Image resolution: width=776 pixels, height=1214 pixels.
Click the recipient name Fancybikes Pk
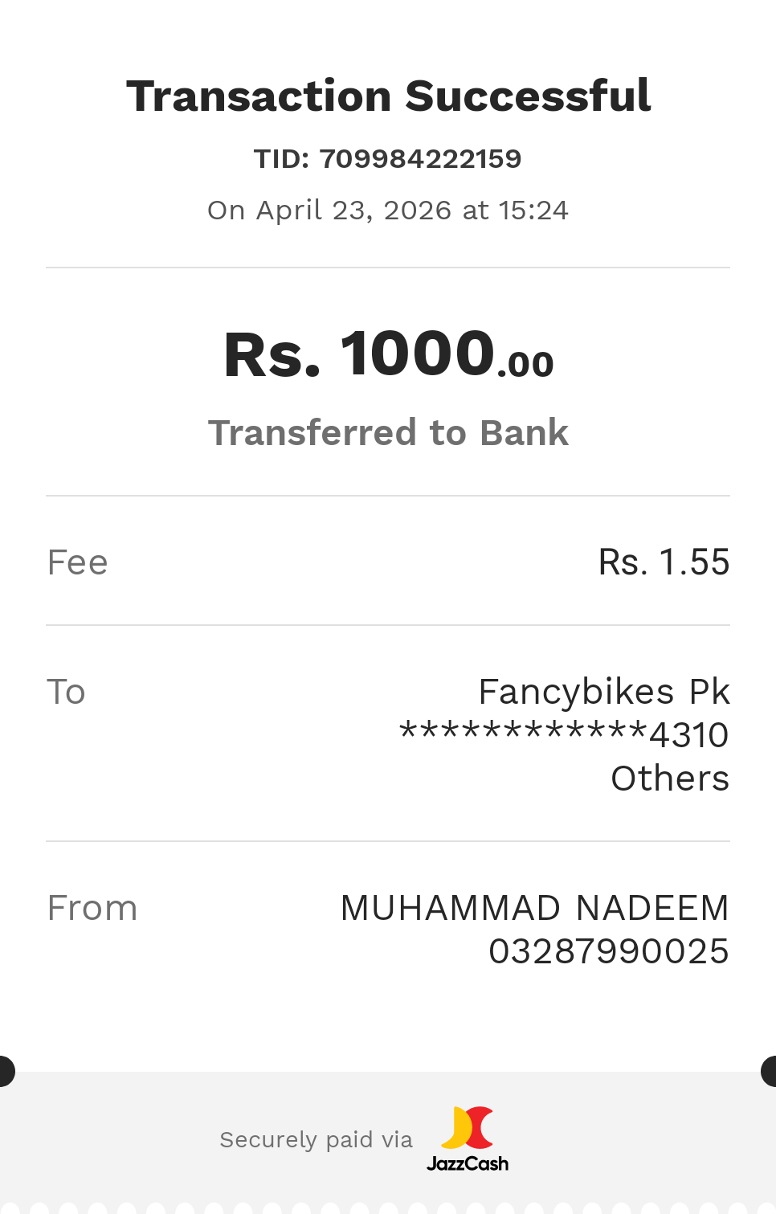point(603,692)
